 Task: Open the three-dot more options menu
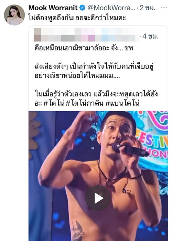pos(164,8)
